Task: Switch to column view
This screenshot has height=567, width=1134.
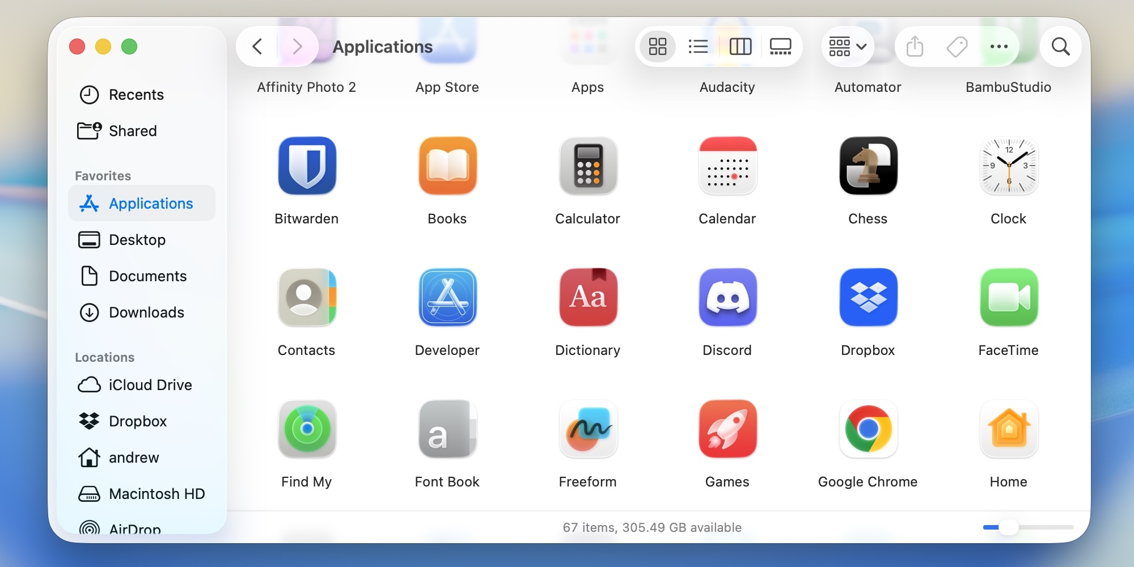Action: pyautogui.click(x=740, y=46)
